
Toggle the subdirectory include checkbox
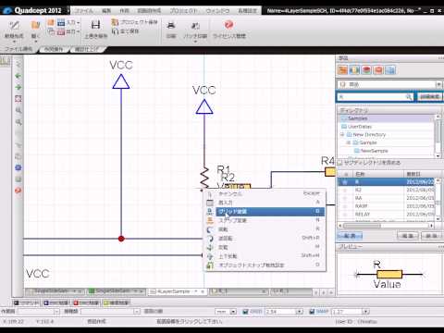click(x=339, y=163)
